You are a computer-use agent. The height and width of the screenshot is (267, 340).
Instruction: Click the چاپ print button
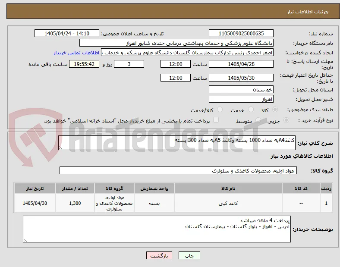(x=189, y=255)
